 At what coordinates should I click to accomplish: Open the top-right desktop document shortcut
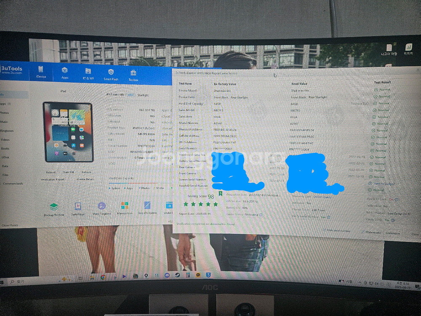[389, 50]
